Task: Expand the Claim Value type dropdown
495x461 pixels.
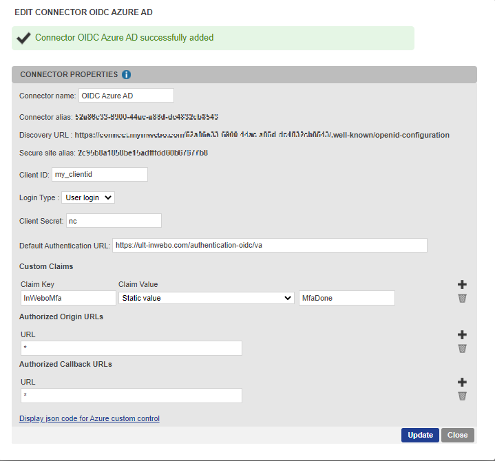Action: pyautogui.click(x=207, y=298)
